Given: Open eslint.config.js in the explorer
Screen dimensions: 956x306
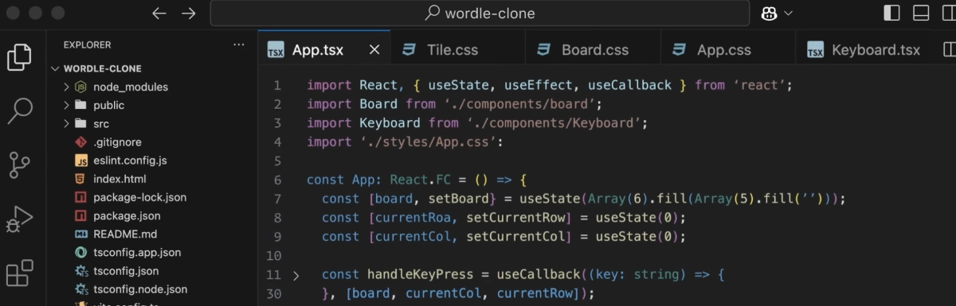Looking at the screenshot, I should [130, 161].
